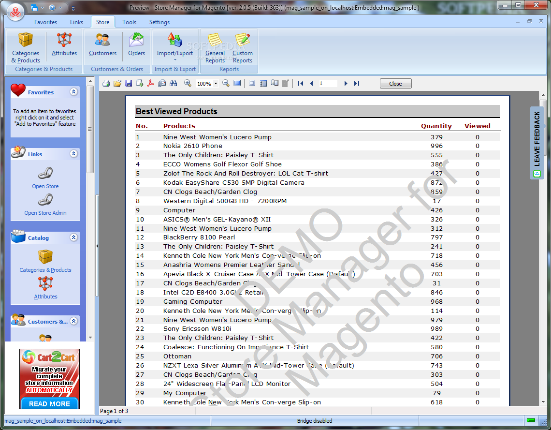Image resolution: width=551 pixels, height=430 pixels.
Task: Click the 'Ottoman' product row
Action: [x=318, y=356]
